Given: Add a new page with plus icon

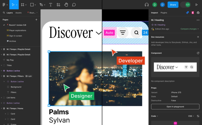Looking at the screenshot, I should point(36,20).
